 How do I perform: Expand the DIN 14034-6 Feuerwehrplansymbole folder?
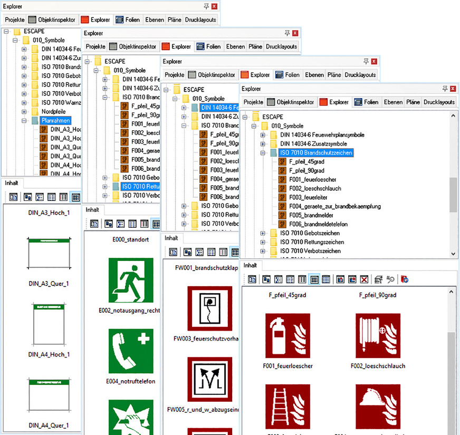[x=263, y=135]
